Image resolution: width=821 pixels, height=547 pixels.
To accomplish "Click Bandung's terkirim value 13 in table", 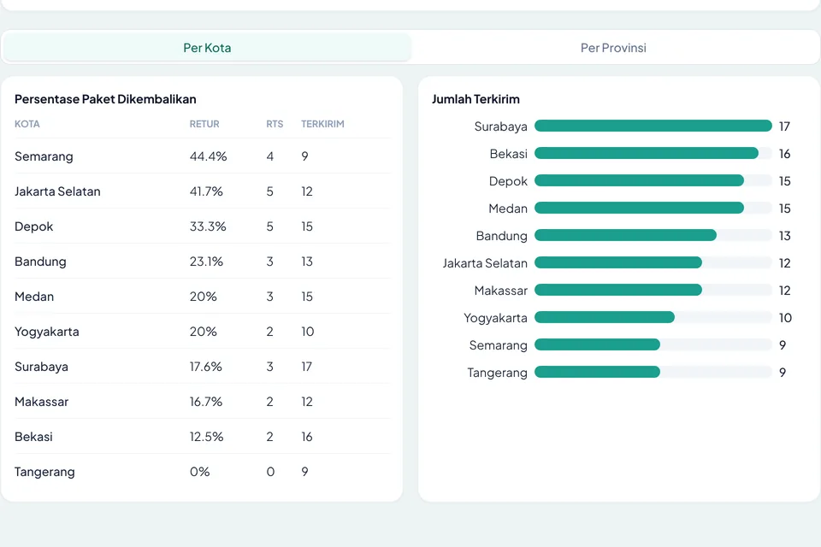I will coord(307,262).
